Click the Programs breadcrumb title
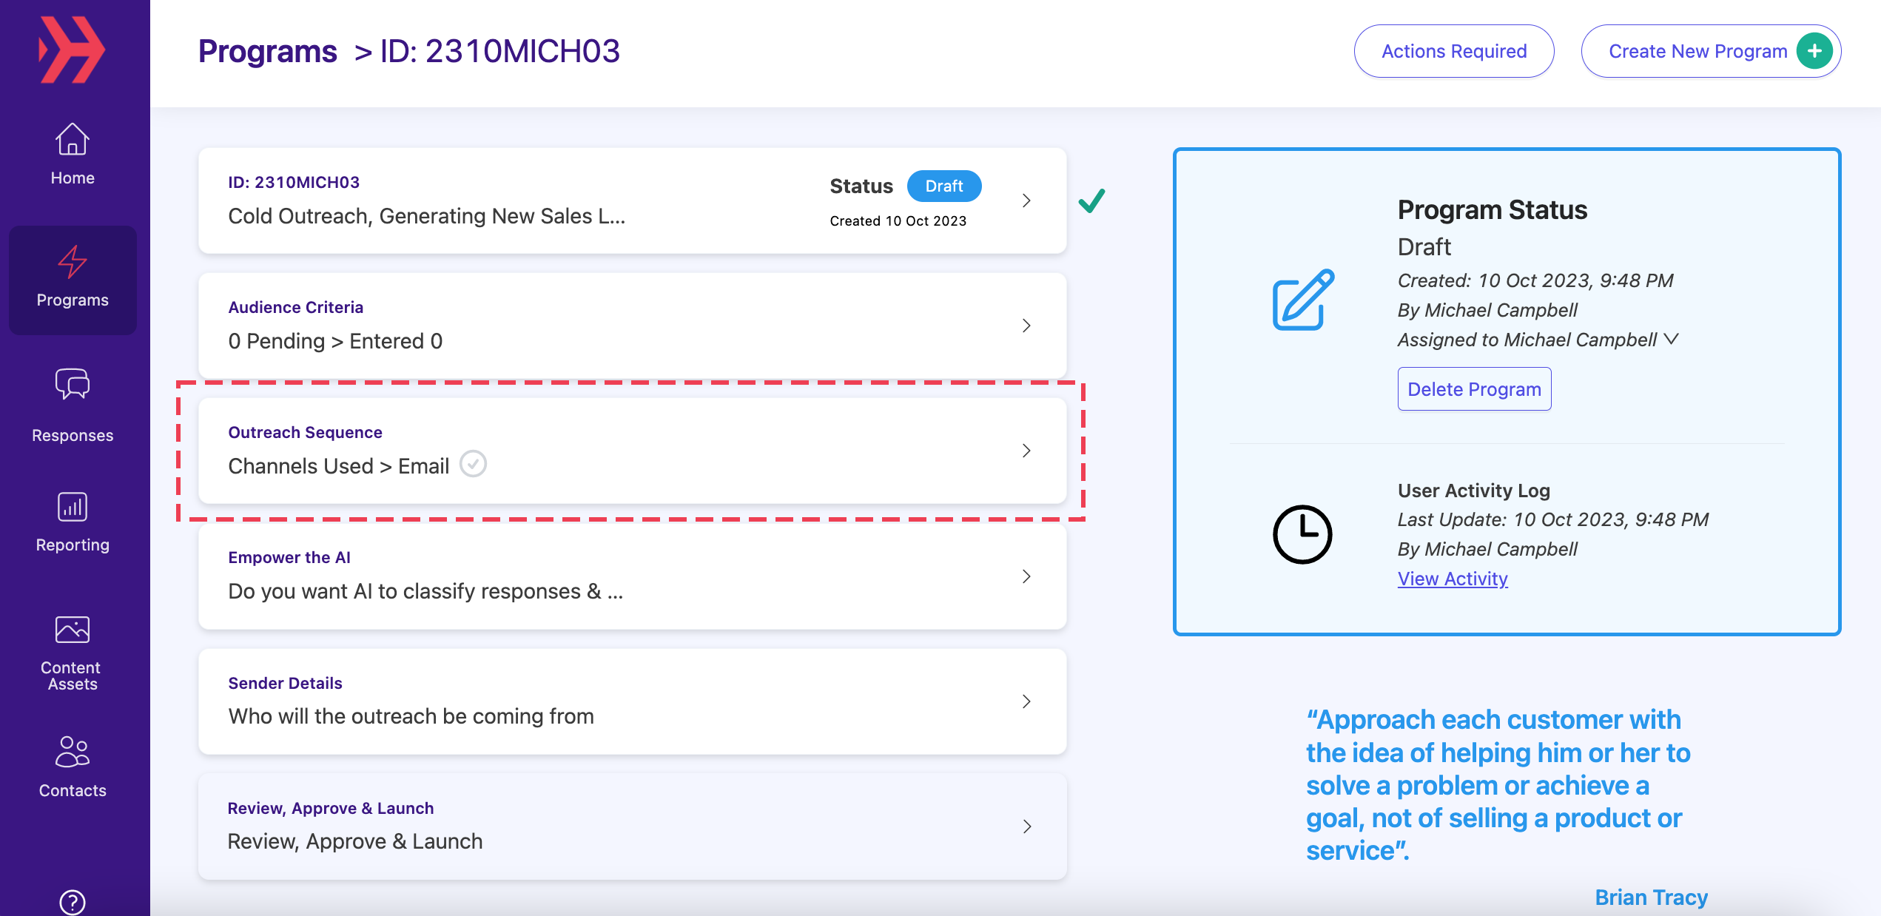Screen dimensions: 1881x916 click(268, 51)
